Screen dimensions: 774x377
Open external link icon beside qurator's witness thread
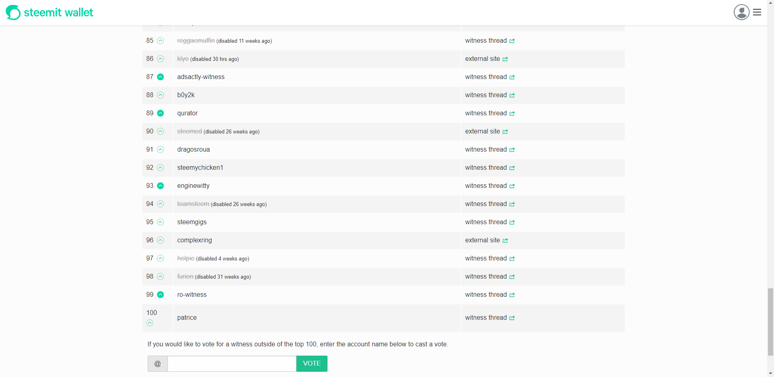(512, 114)
